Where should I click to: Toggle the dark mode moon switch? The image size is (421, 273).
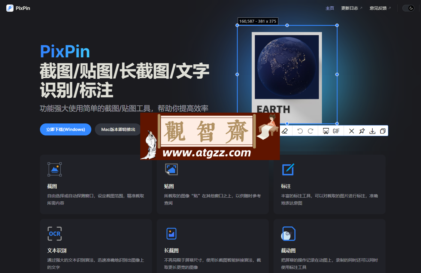[x=408, y=8]
